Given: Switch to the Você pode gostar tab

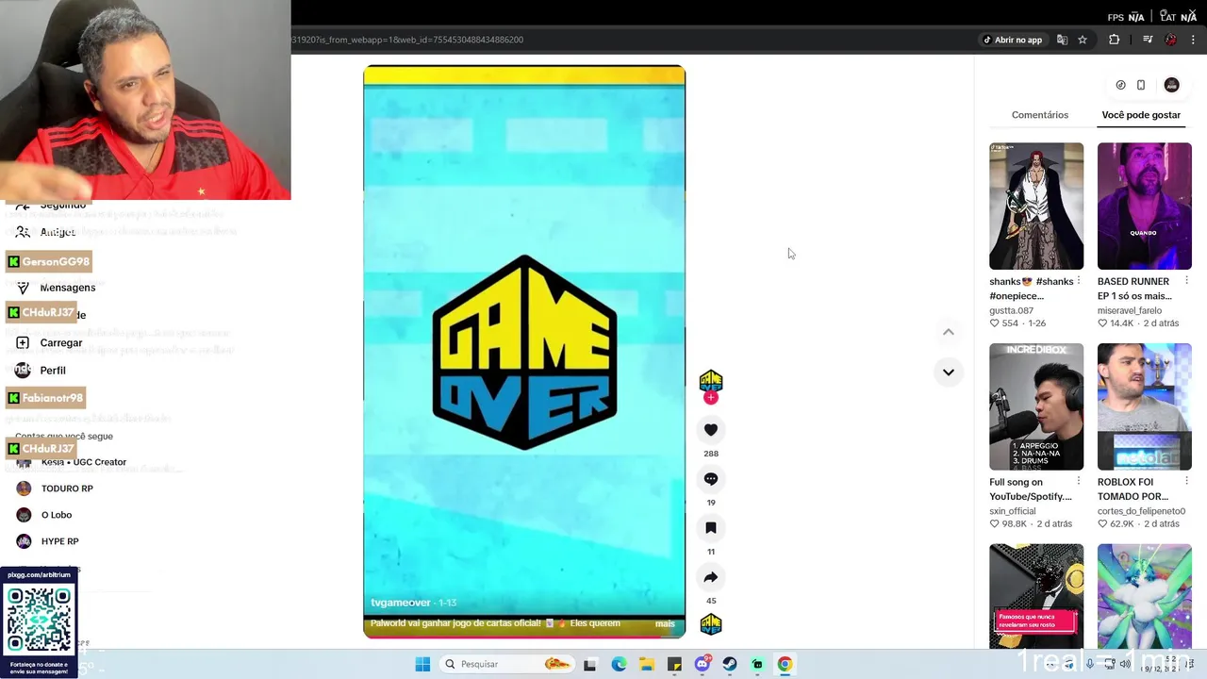Looking at the screenshot, I should [1141, 115].
